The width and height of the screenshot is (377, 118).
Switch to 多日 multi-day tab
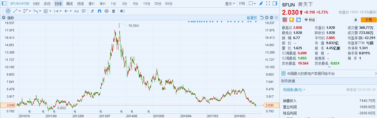tap(47, 4)
